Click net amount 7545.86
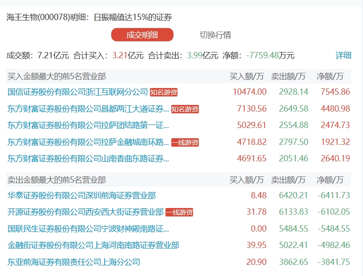 coord(335,92)
